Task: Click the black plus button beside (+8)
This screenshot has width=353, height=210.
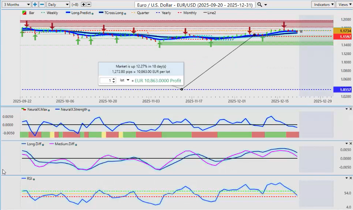Action: (83, 5)
